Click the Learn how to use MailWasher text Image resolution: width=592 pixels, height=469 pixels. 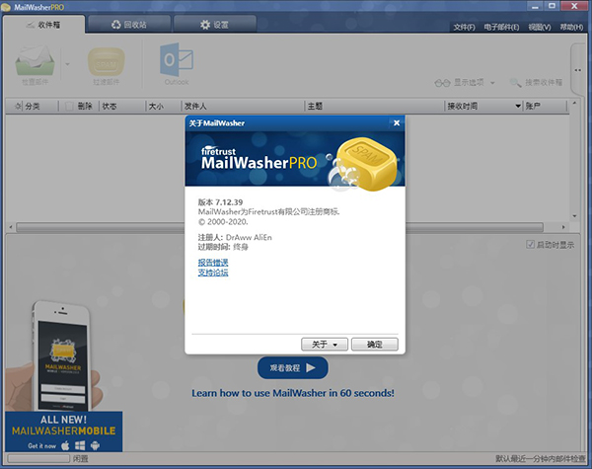point(293,393)
